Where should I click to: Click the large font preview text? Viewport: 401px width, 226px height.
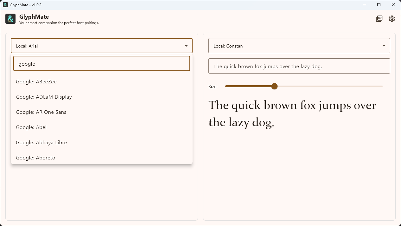(292, 113)
